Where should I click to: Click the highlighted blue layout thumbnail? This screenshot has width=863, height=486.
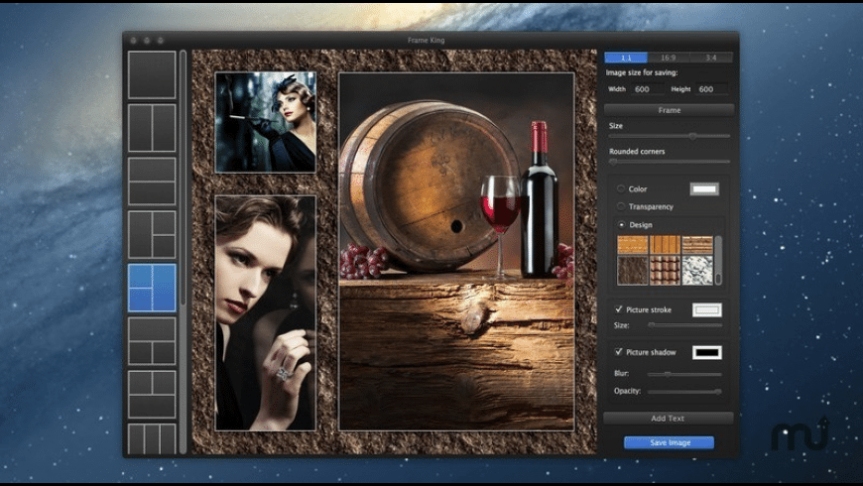pos(152,289)
